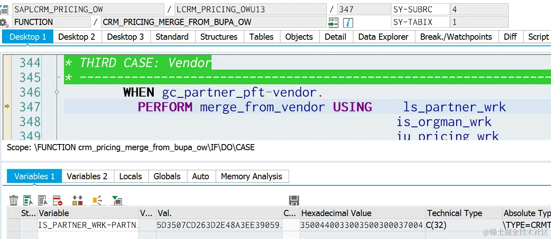This screenshot has width=551, height=239.
Task: Open the Script tab
Action: [538, 37]
